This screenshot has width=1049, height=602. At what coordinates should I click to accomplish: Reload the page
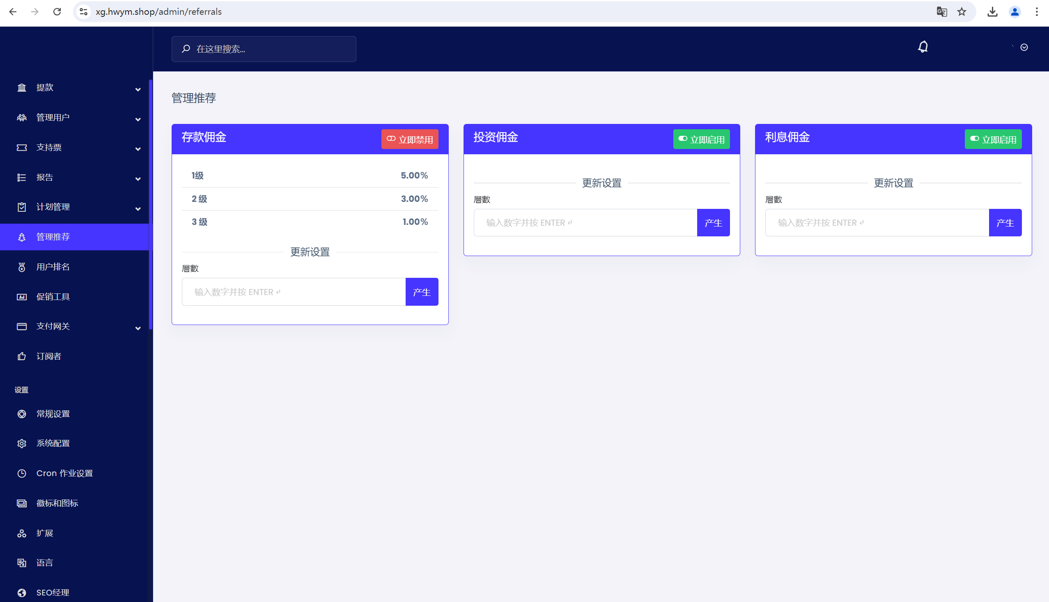click(x=57, y=11)
